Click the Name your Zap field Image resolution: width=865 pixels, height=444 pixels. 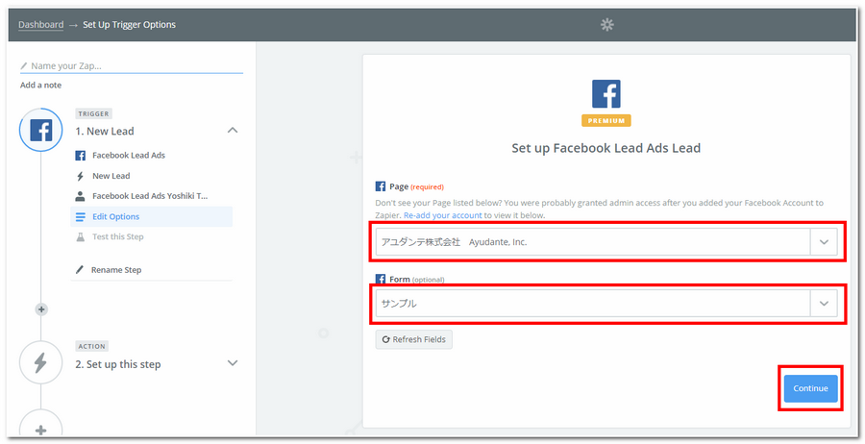132,65
